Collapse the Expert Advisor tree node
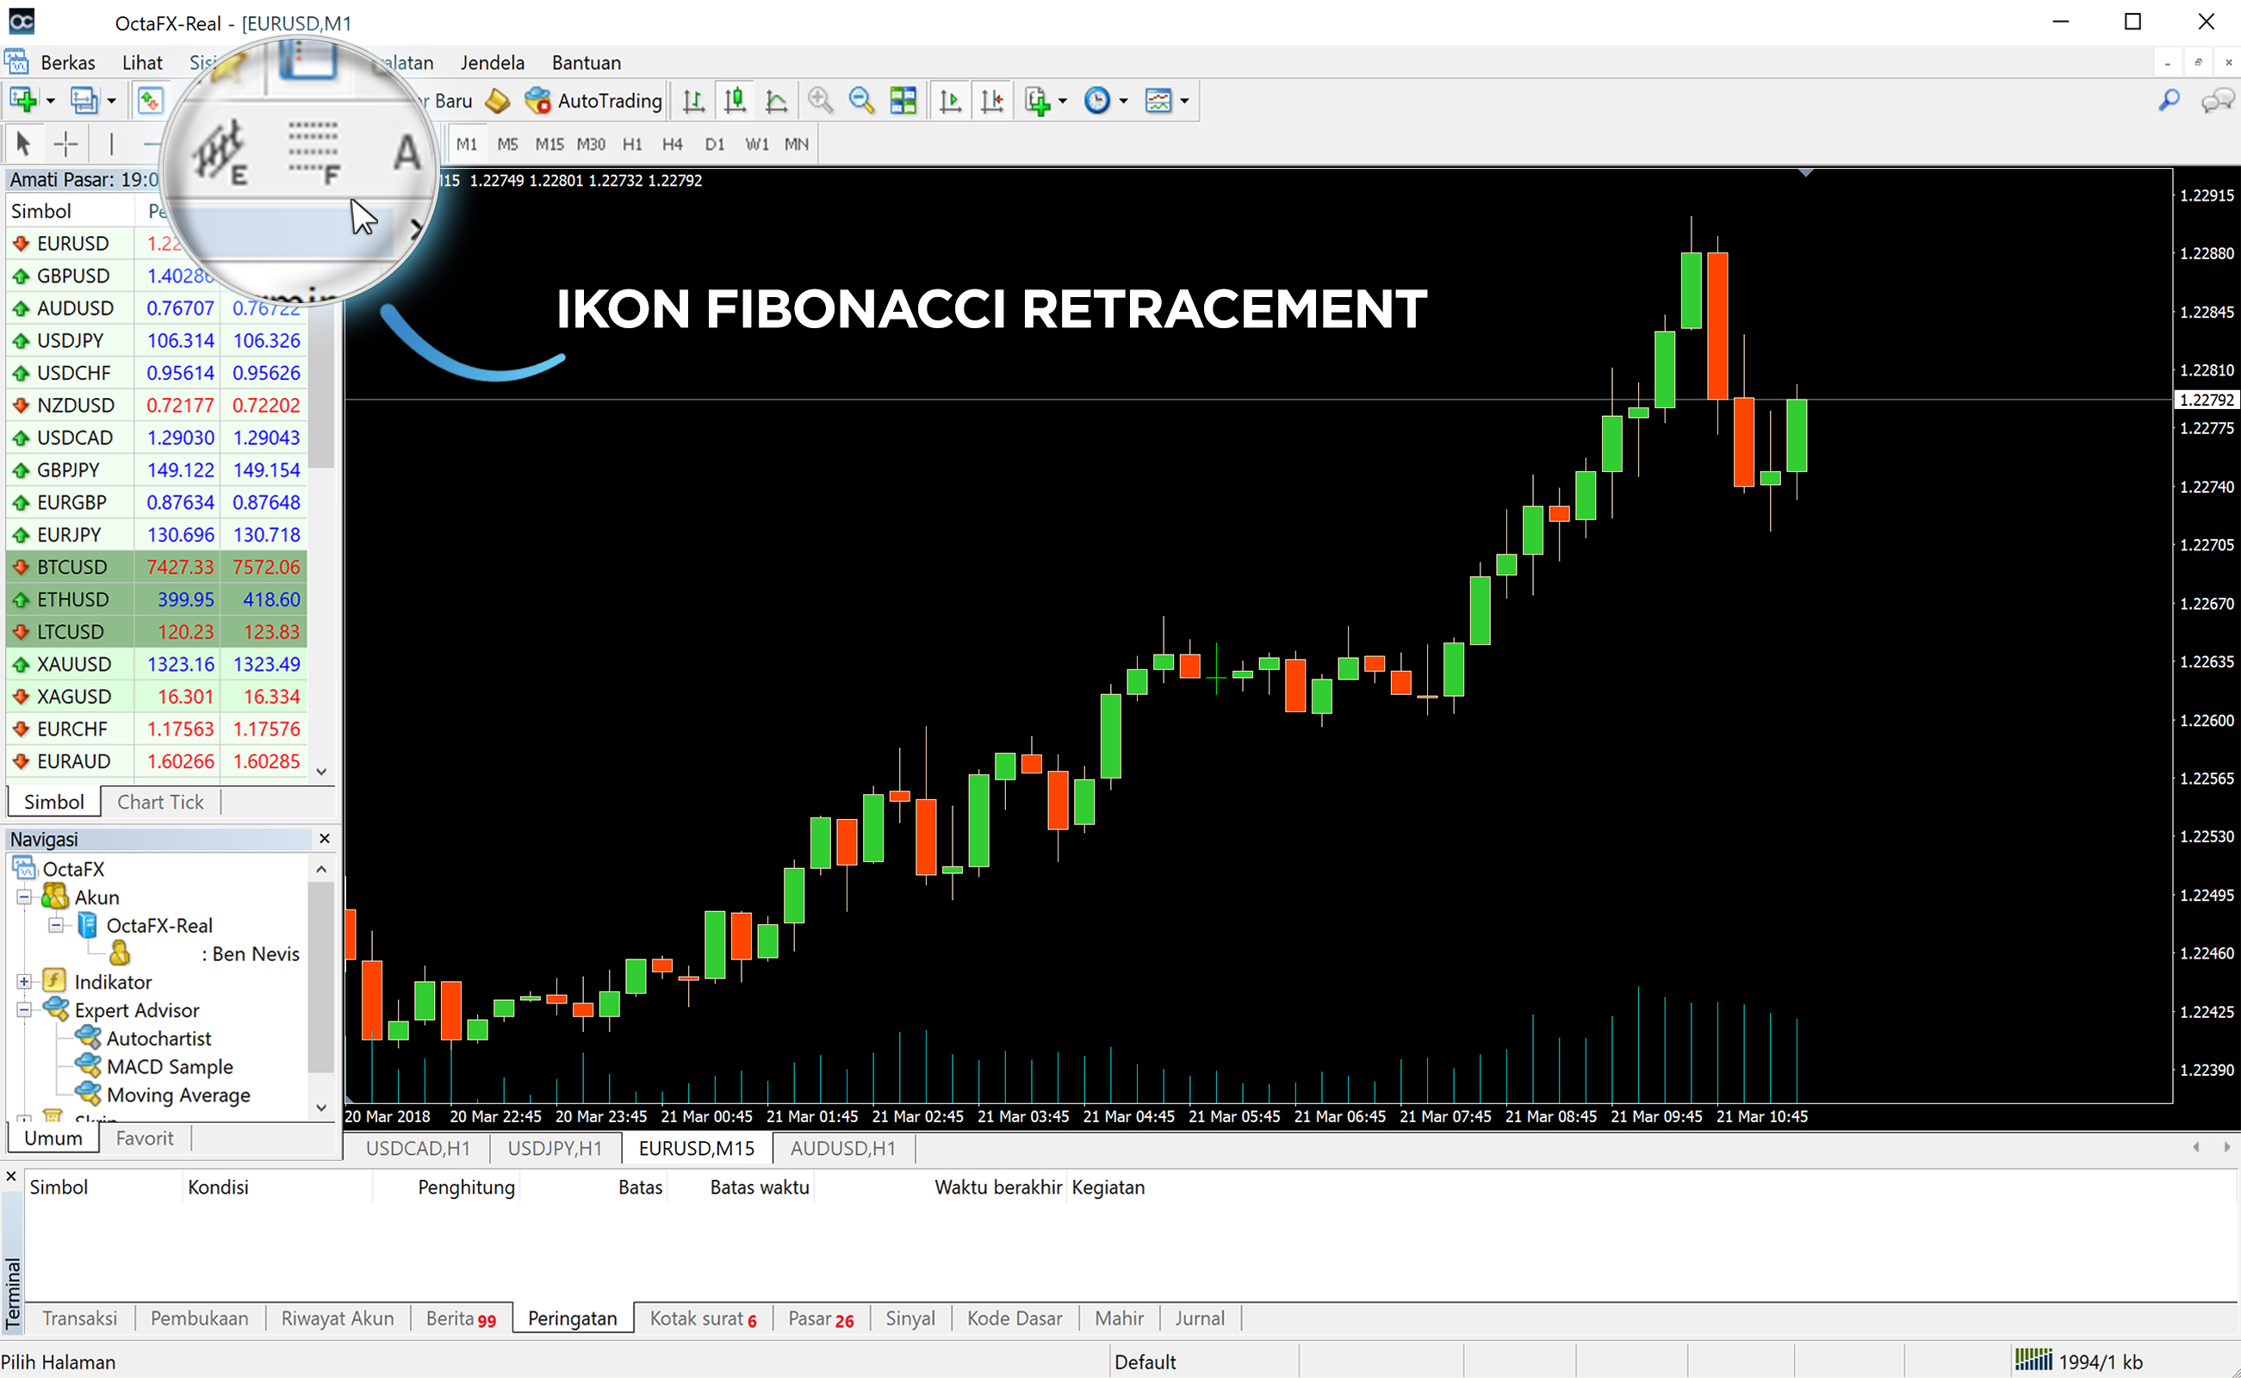The height and width of the screenshot is (1378, 2241). [x=25, y=1009]
